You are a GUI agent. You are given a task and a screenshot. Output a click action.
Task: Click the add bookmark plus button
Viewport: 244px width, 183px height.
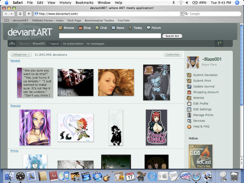29,14
